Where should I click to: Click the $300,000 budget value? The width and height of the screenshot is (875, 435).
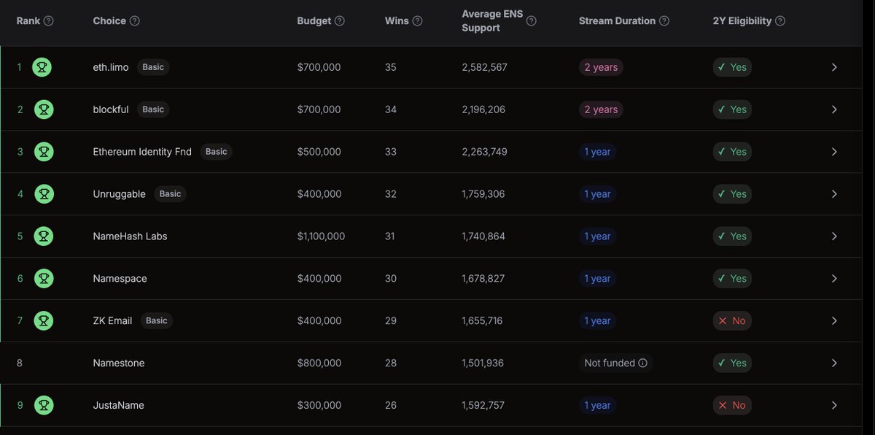click(x=319, y=405)
